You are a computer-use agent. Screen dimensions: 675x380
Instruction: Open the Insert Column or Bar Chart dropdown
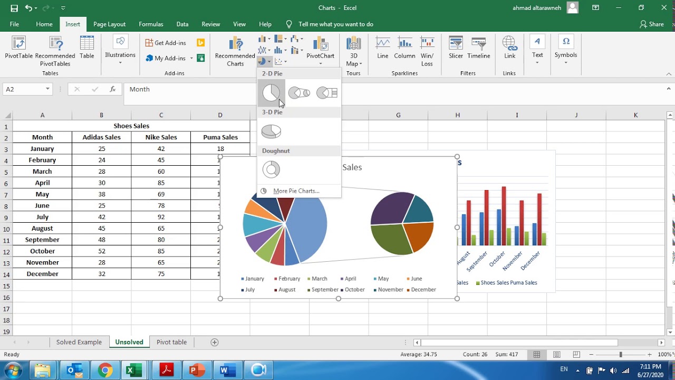click(264, 39)
